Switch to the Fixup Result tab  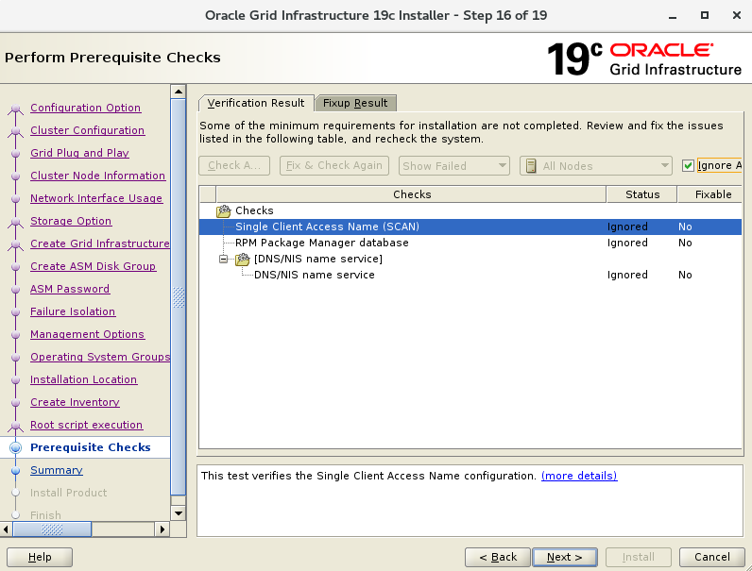click(355, 103)
